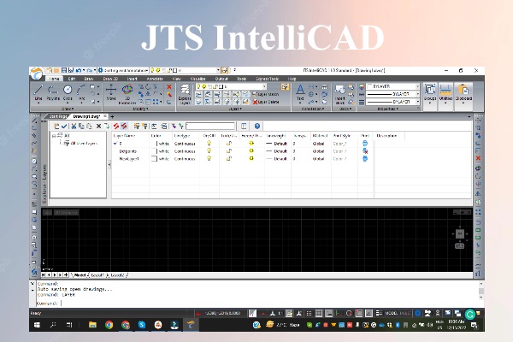
Task: Click the Layer Delete button in ribbon
Action: 266,102
